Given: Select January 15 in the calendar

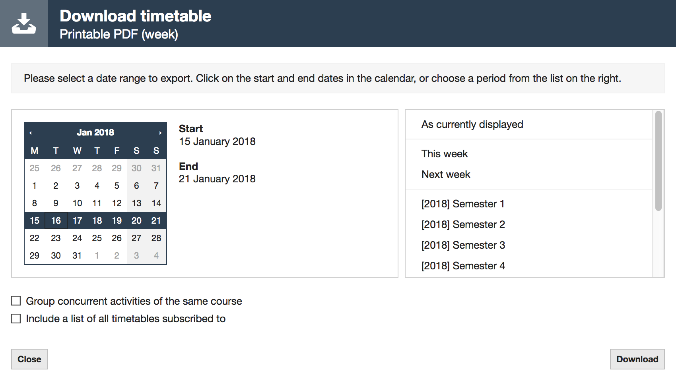Looking at the screenshot, I should click(x=34, y=220).
